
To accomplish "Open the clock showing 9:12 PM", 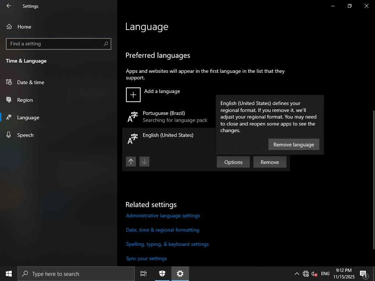I will (344, 274).
